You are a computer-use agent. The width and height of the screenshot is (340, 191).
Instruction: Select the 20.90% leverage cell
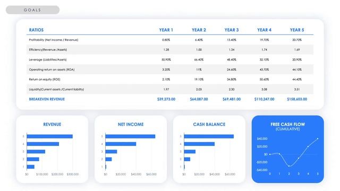pos(297,59)
